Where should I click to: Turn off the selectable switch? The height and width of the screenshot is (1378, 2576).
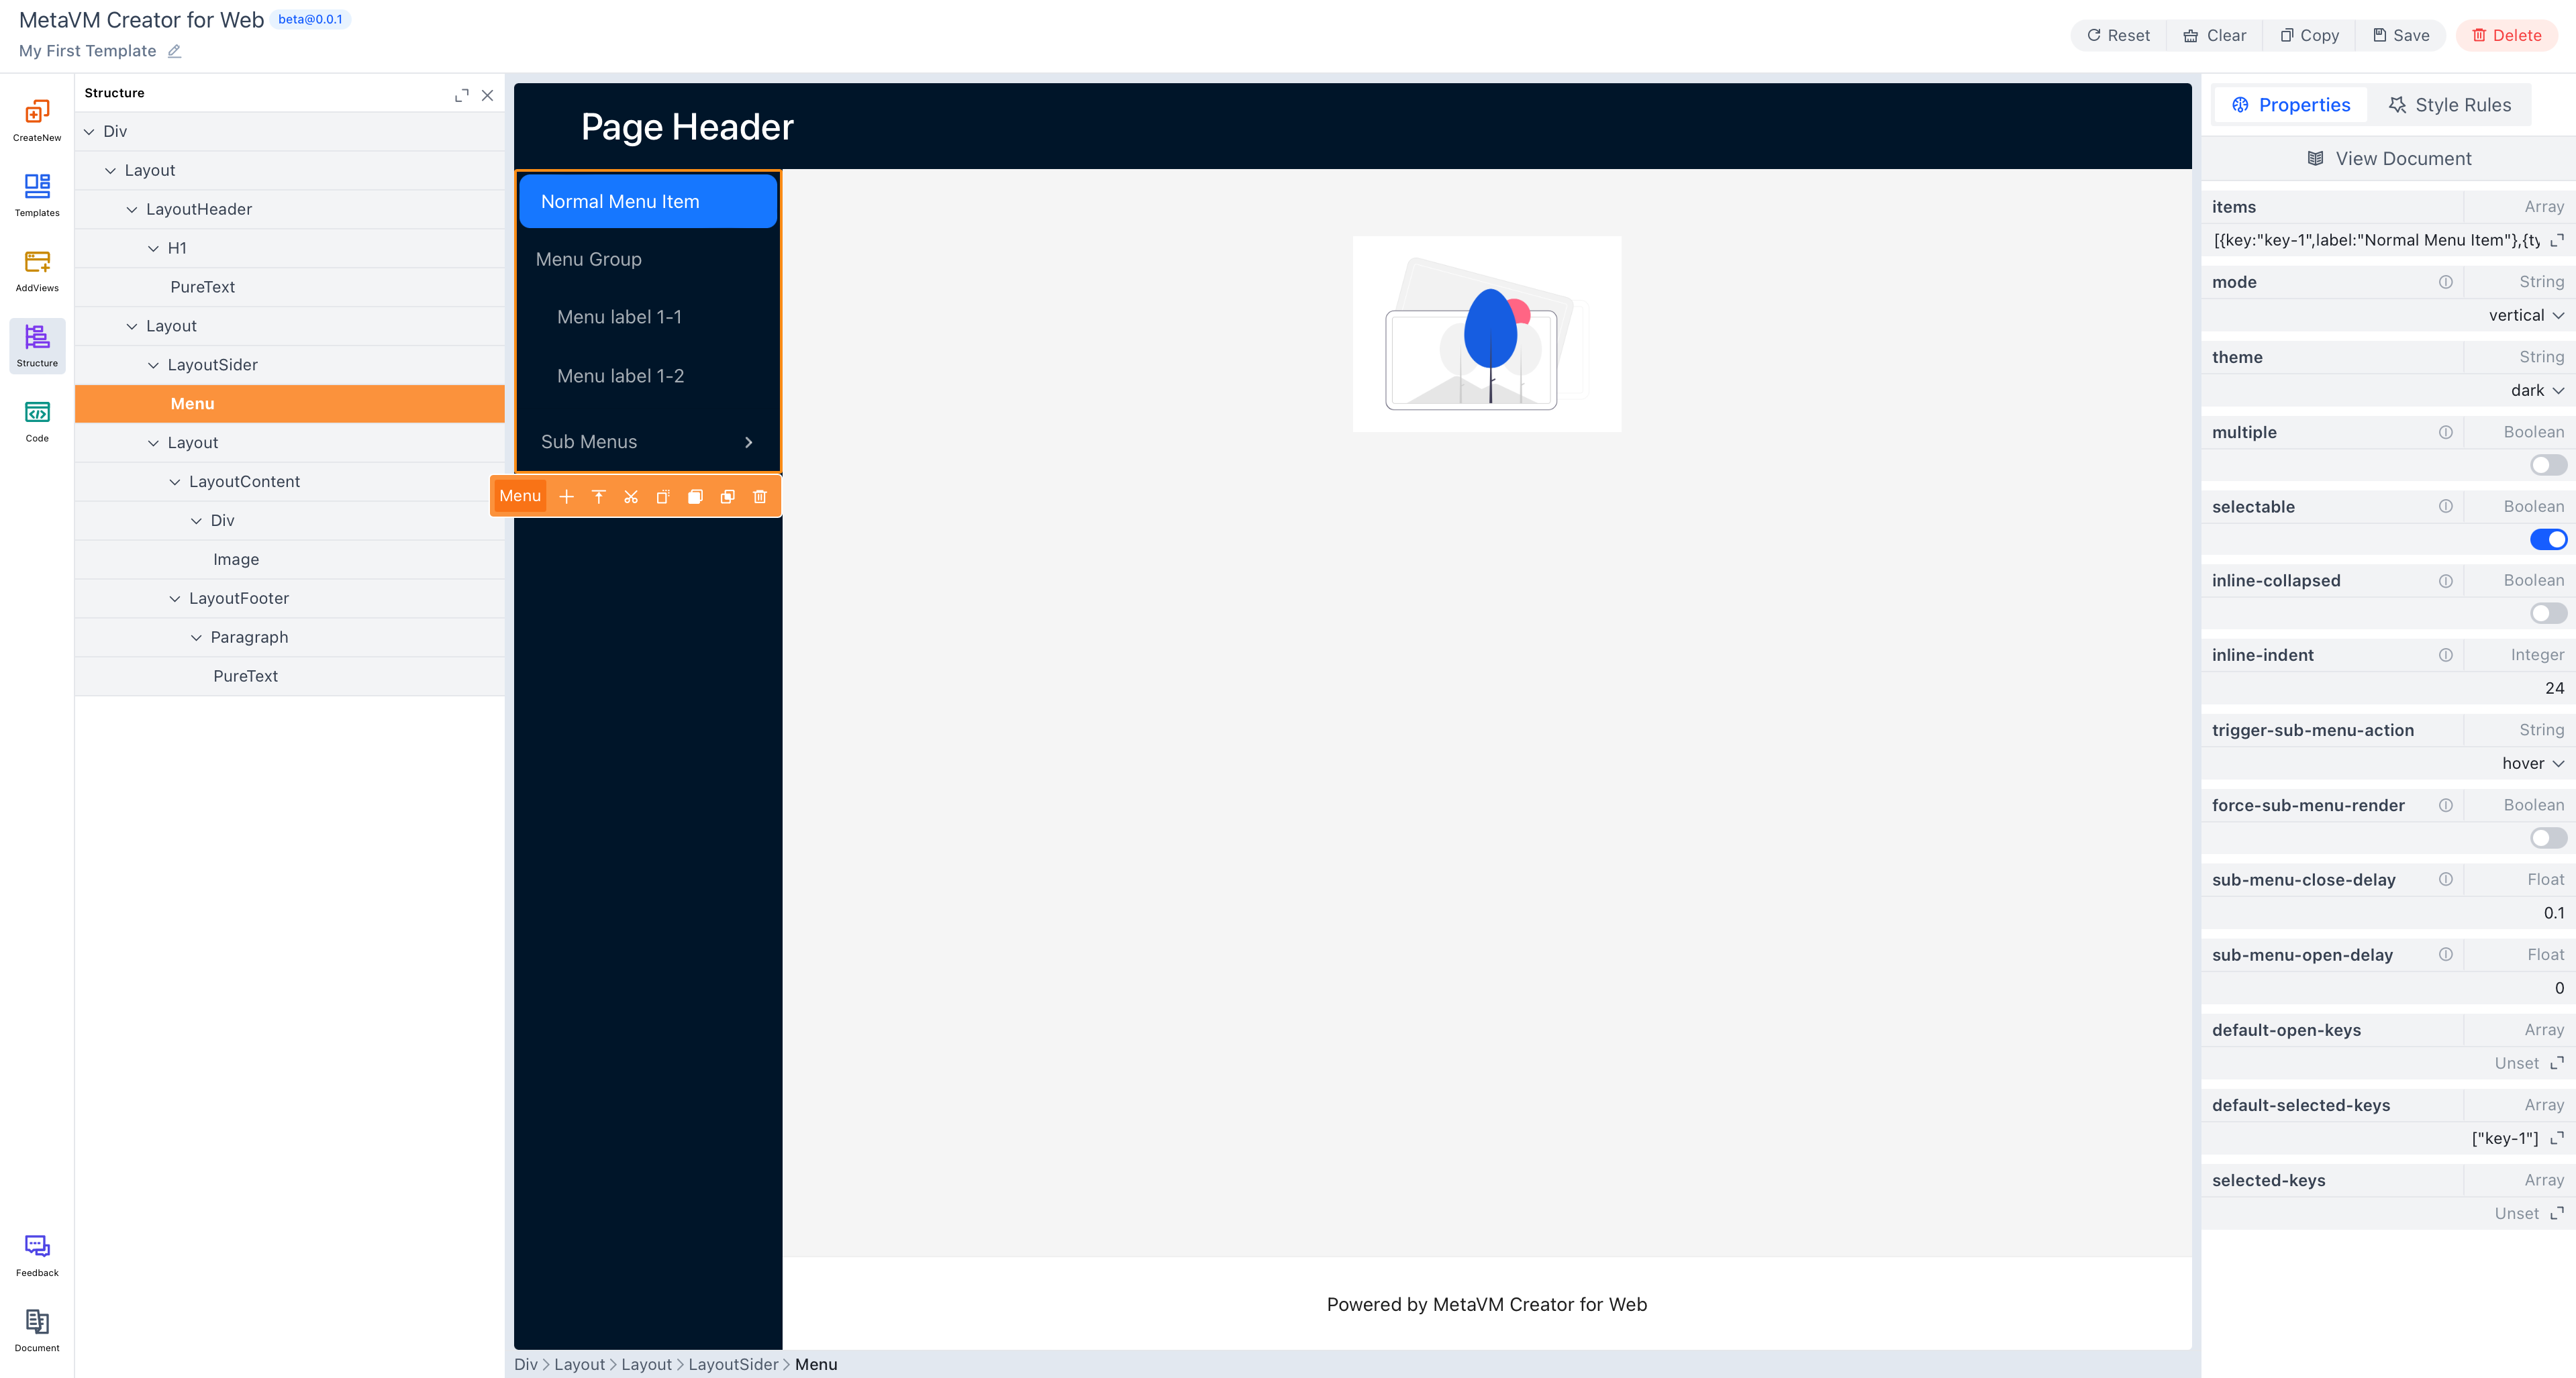(2548, 539)
